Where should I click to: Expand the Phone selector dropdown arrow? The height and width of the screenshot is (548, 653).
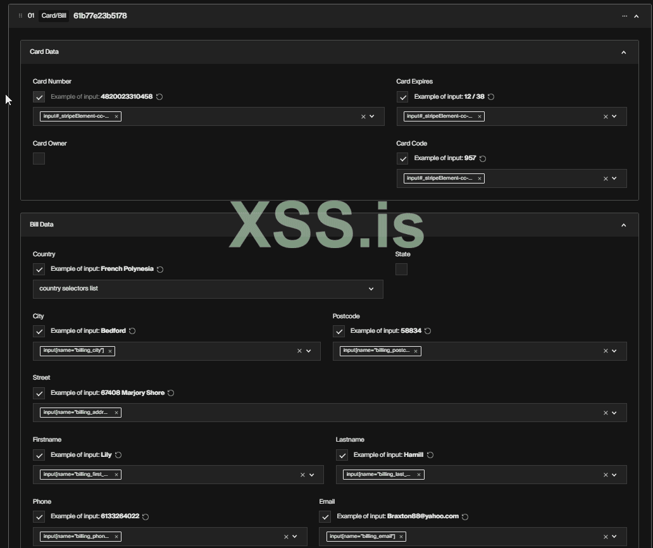295,537
